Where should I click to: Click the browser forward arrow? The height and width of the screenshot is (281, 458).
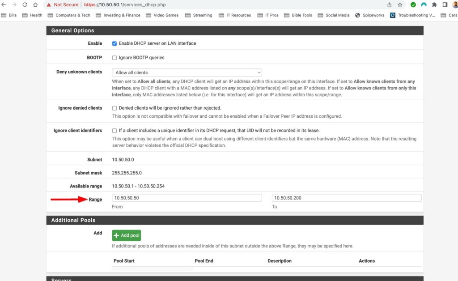tap(14, 4)
